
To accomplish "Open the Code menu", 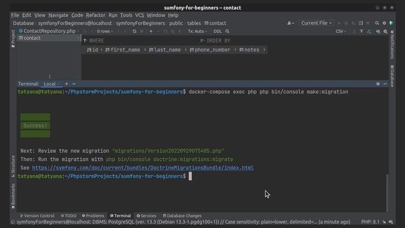I will 77,15.
